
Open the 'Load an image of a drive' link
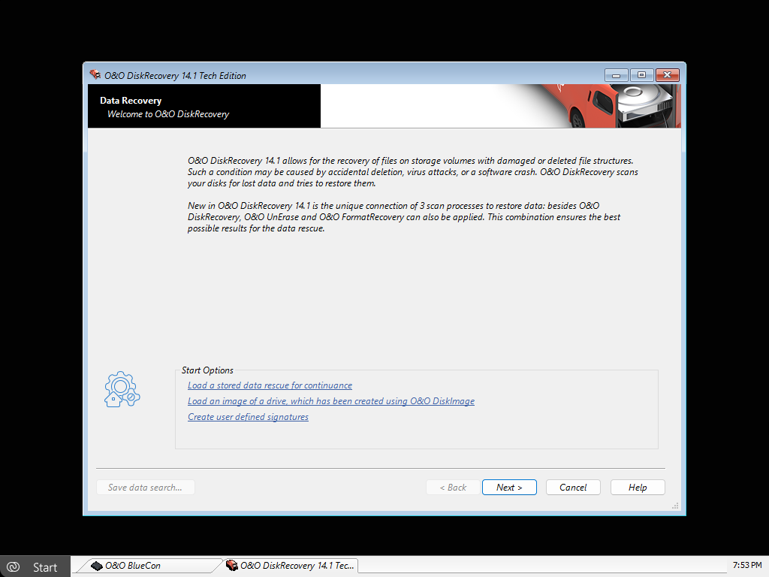click(x=331, y=401)
